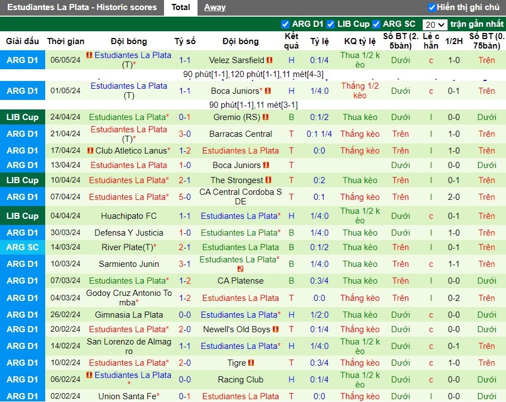Click card icon next to Newell's Old Boys
The height and width of the screenshot is (402, 506).
(276, 329)
